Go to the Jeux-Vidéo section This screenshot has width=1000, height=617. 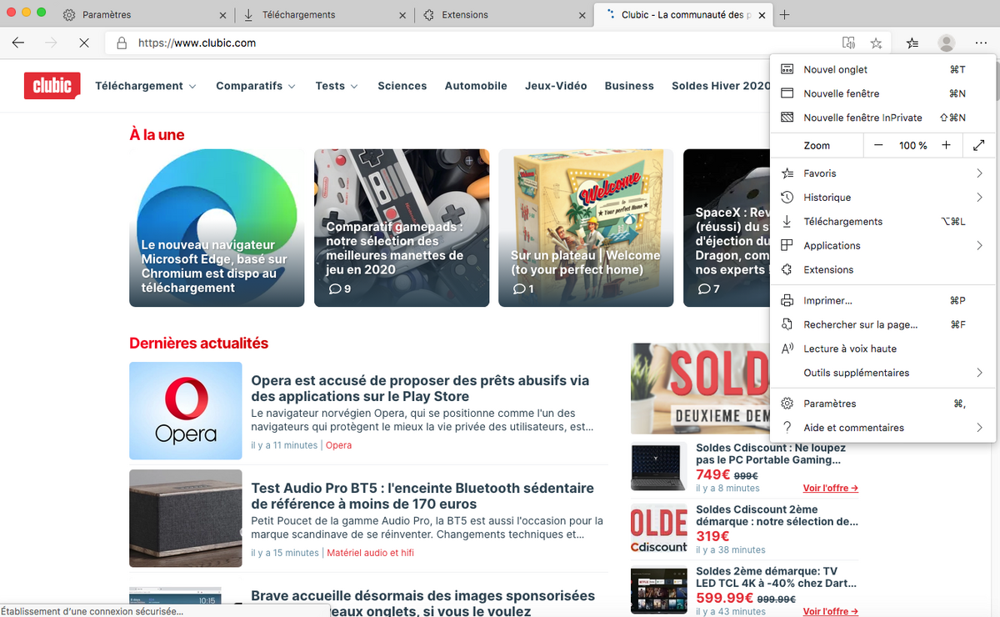point(556,86)
